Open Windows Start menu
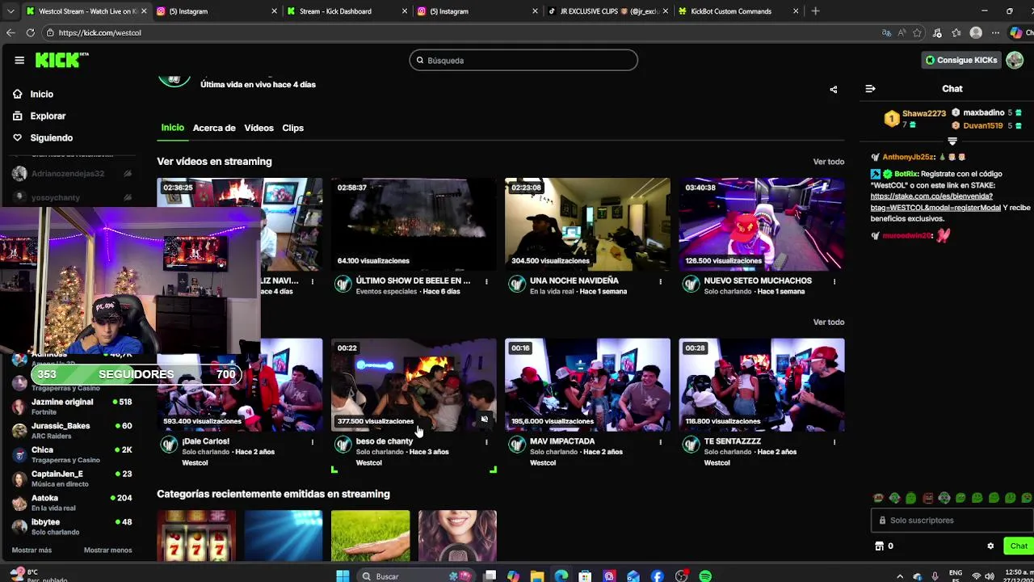 [x=343, y=576]
